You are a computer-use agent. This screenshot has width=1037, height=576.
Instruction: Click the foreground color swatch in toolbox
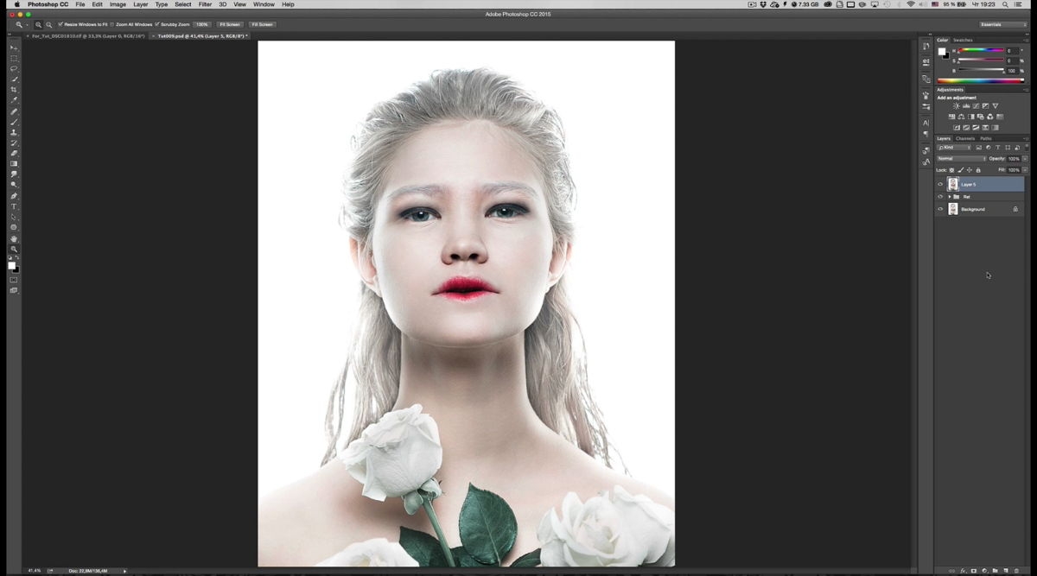click(11, 265)
